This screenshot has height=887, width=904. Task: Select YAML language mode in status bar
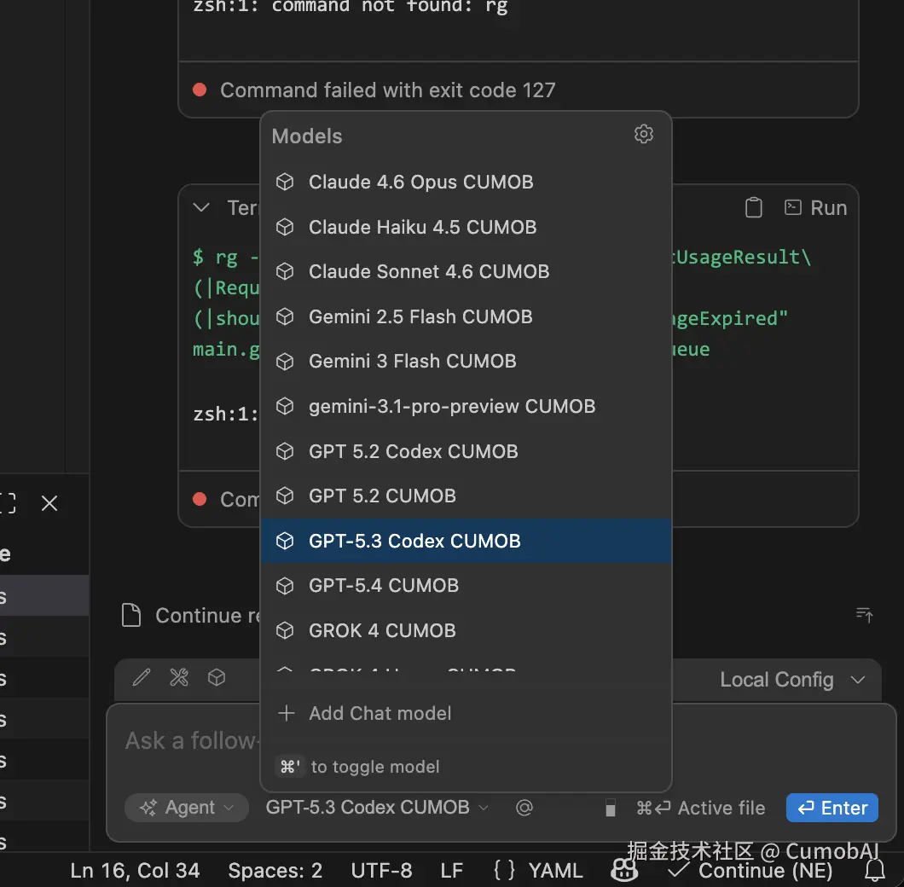[x=555, y=871]
